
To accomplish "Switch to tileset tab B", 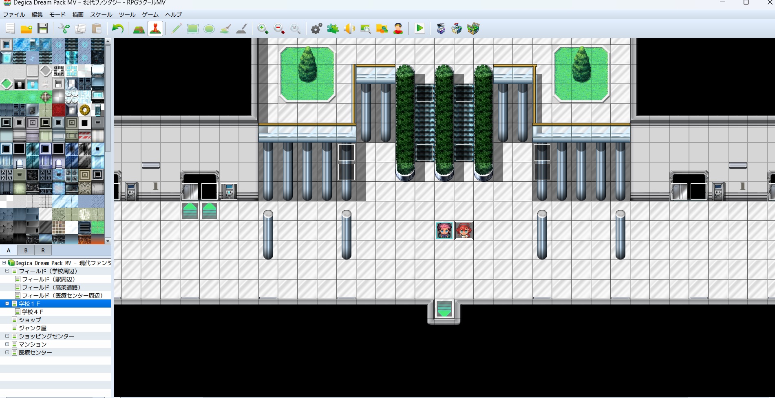I will 26,250.
